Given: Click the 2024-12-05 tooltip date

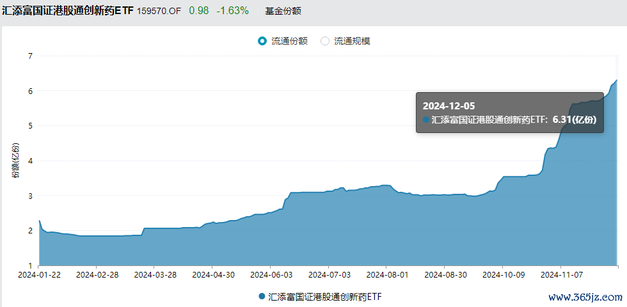Looking at the screenshot, I should (448, 106).
